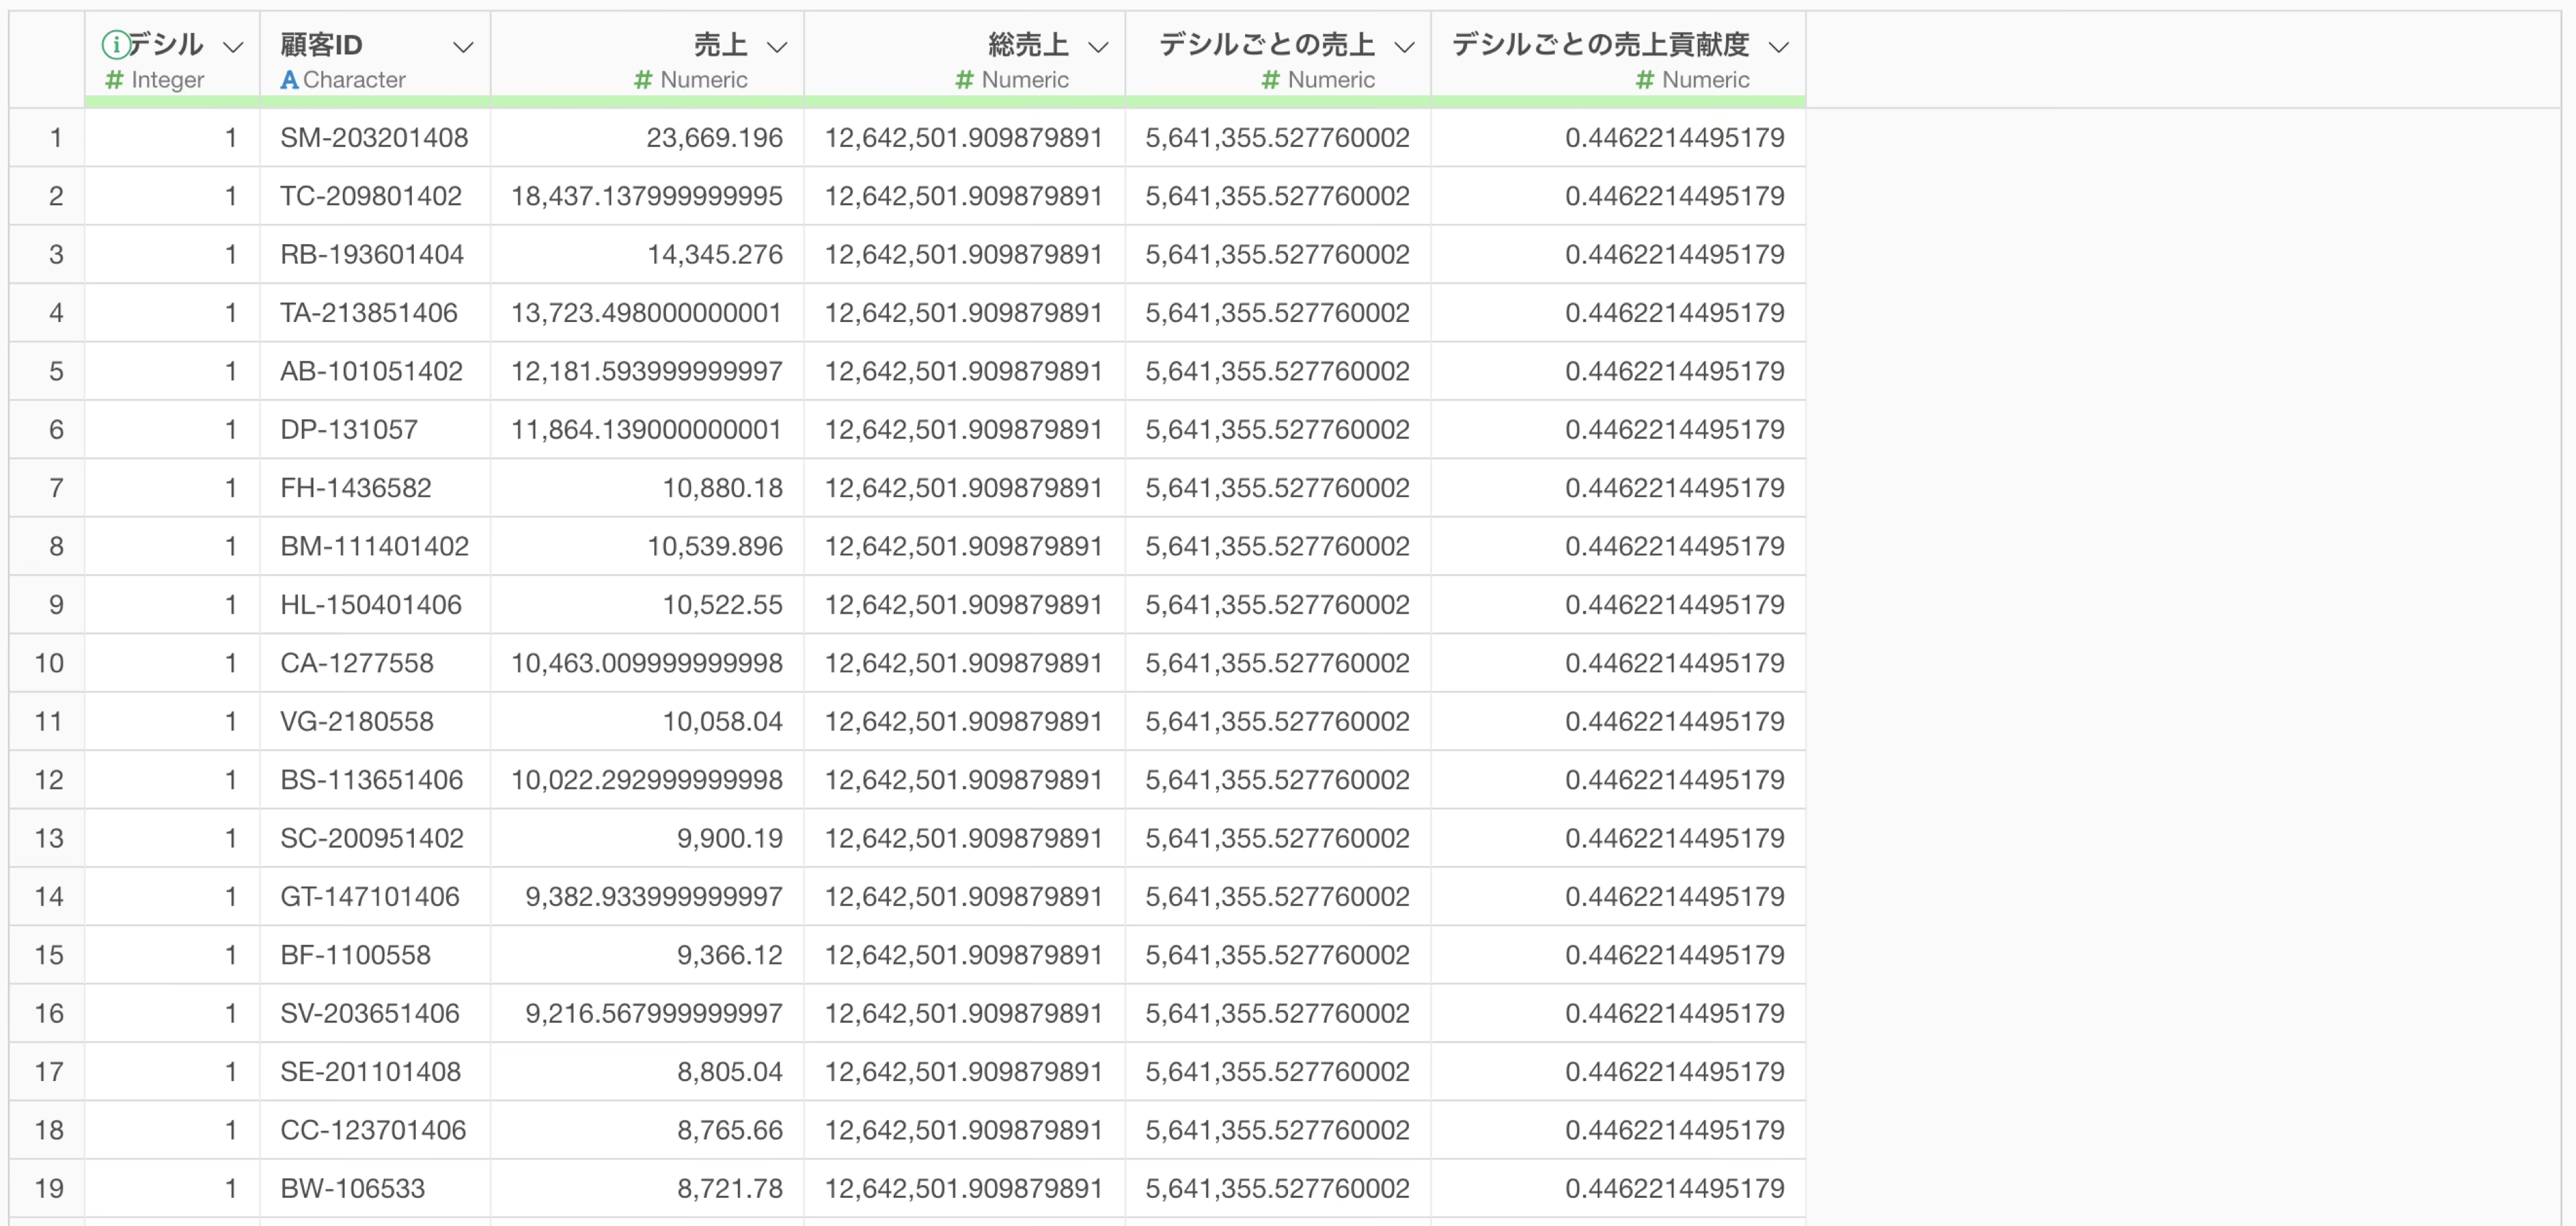
Task: Expand the 総売上 column menu arrow
Action: (1098, 47)
